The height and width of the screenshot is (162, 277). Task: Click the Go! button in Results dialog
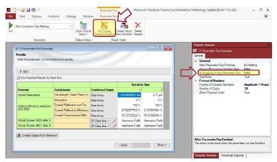point(24,72)
